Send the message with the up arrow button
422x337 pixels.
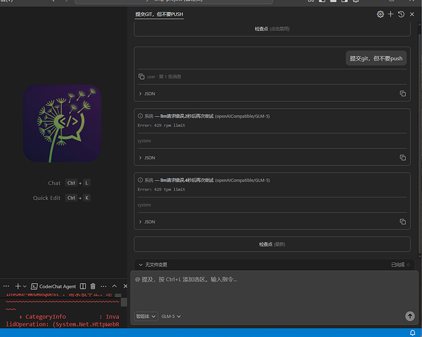[x=410, y=316]
